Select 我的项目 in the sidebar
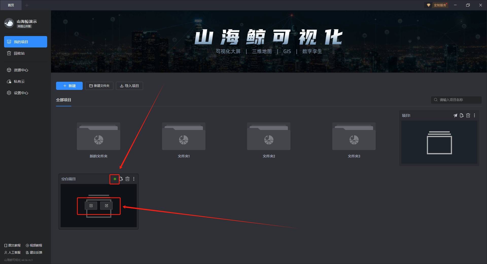Image resolution: width=487 pixels, height=264 pixels. point(26,42)
